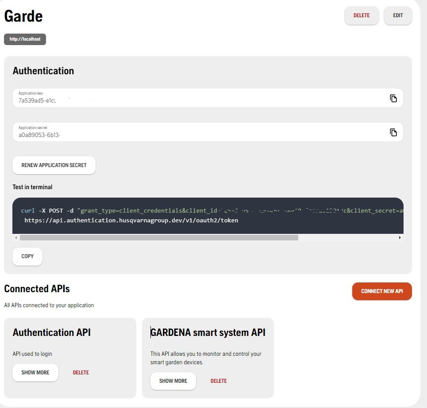
Task: Edit the Garde application
Action: coord(398,15)
